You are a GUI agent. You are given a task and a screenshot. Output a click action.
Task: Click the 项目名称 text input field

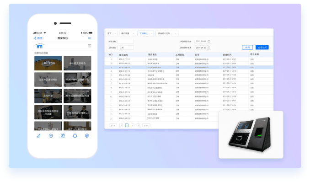tap(126, 41)
